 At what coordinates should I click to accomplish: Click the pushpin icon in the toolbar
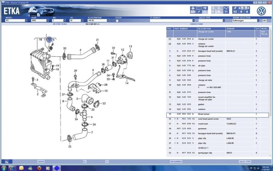click(235, 8)
